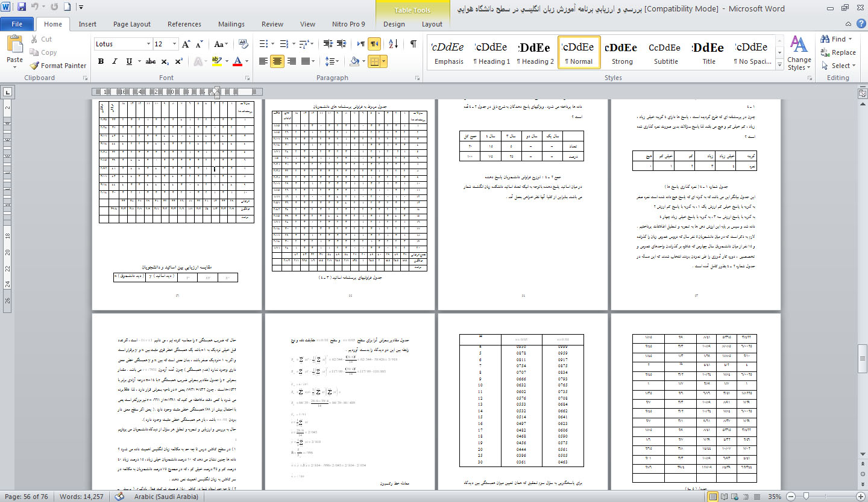The height and width of the screenshot is (502, 868).
Task: Apply the Heading 1 style
Action: pos(491,53)
